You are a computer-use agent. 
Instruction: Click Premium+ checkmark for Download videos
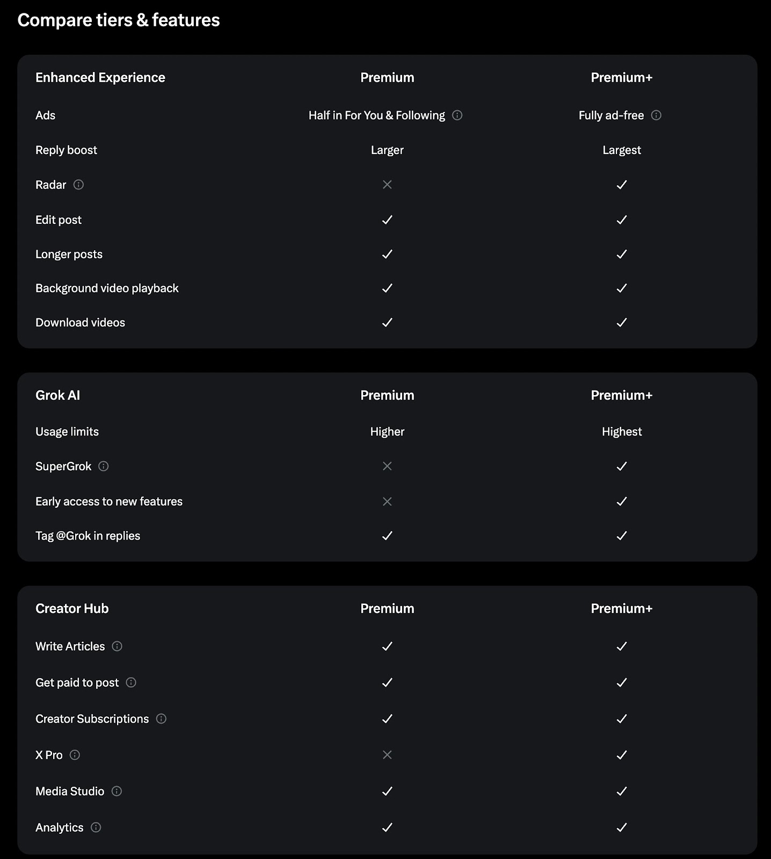click(622, 323)
